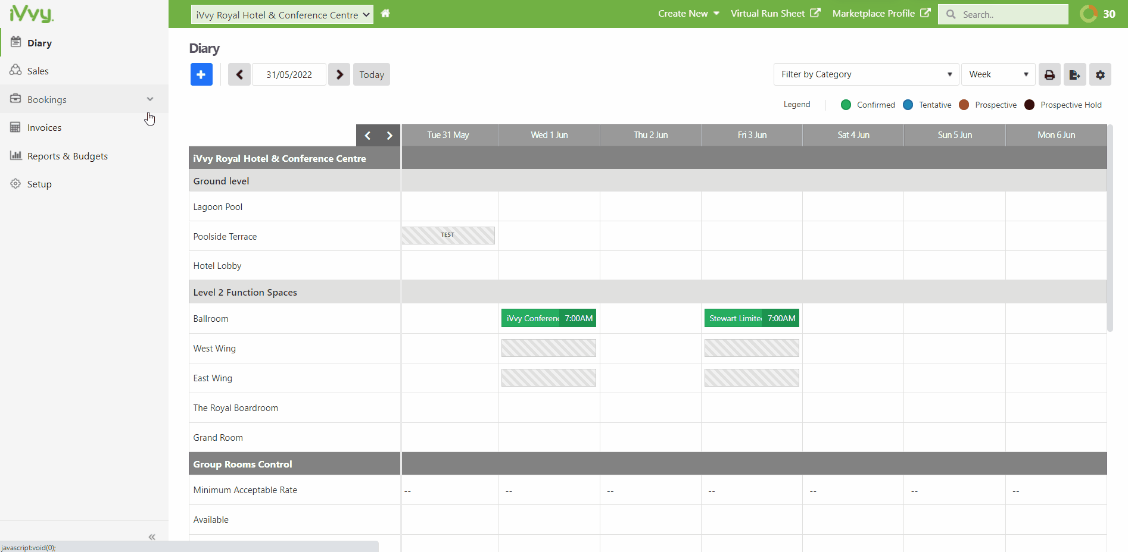Click the Diary calendar icon in sidebar
The width and height of the screenshot is (1128, 552).
16,42
